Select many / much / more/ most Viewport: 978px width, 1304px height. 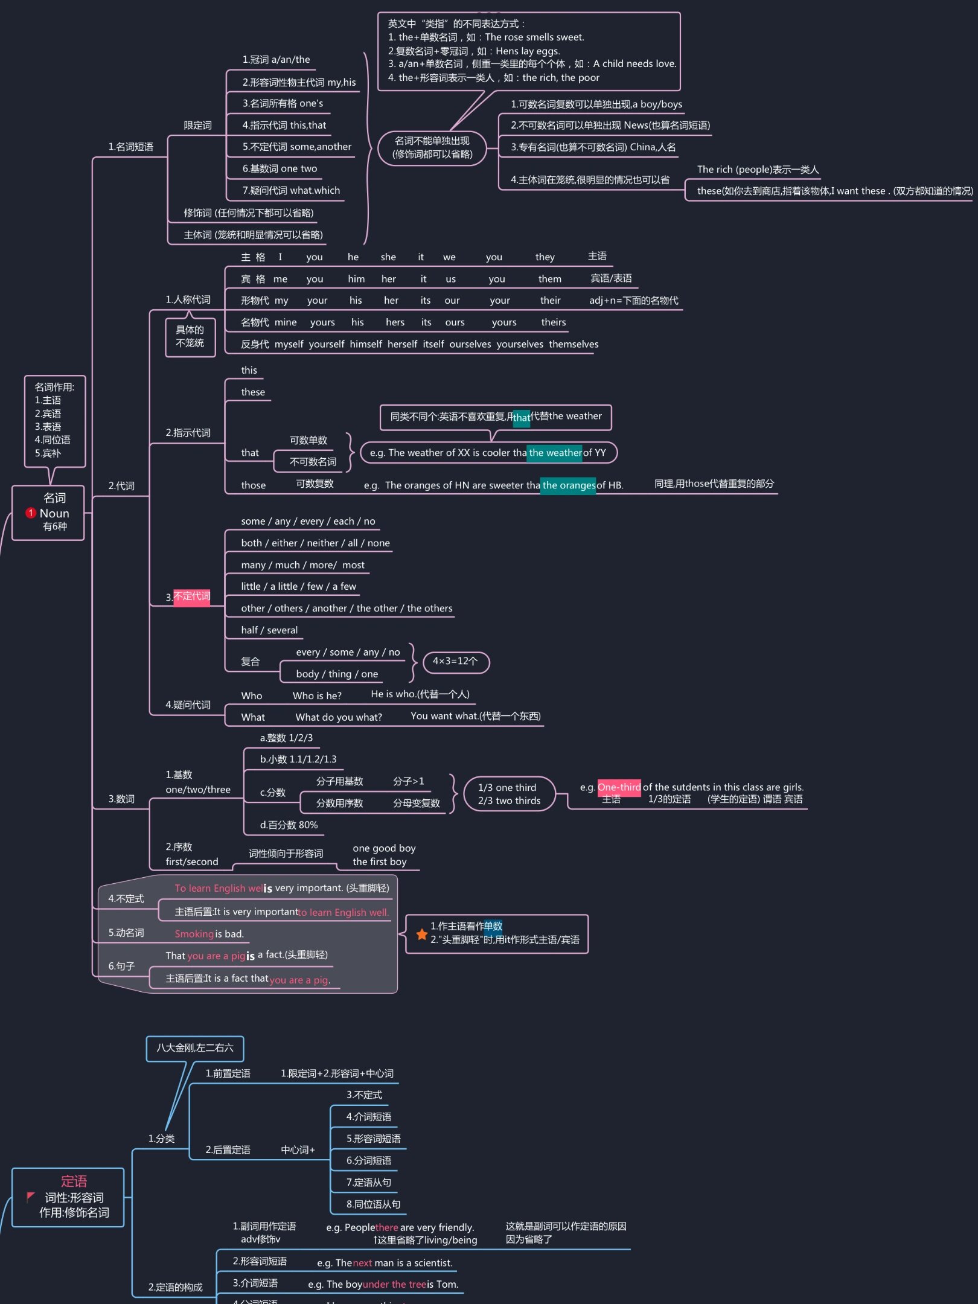(x=302, y=564)
